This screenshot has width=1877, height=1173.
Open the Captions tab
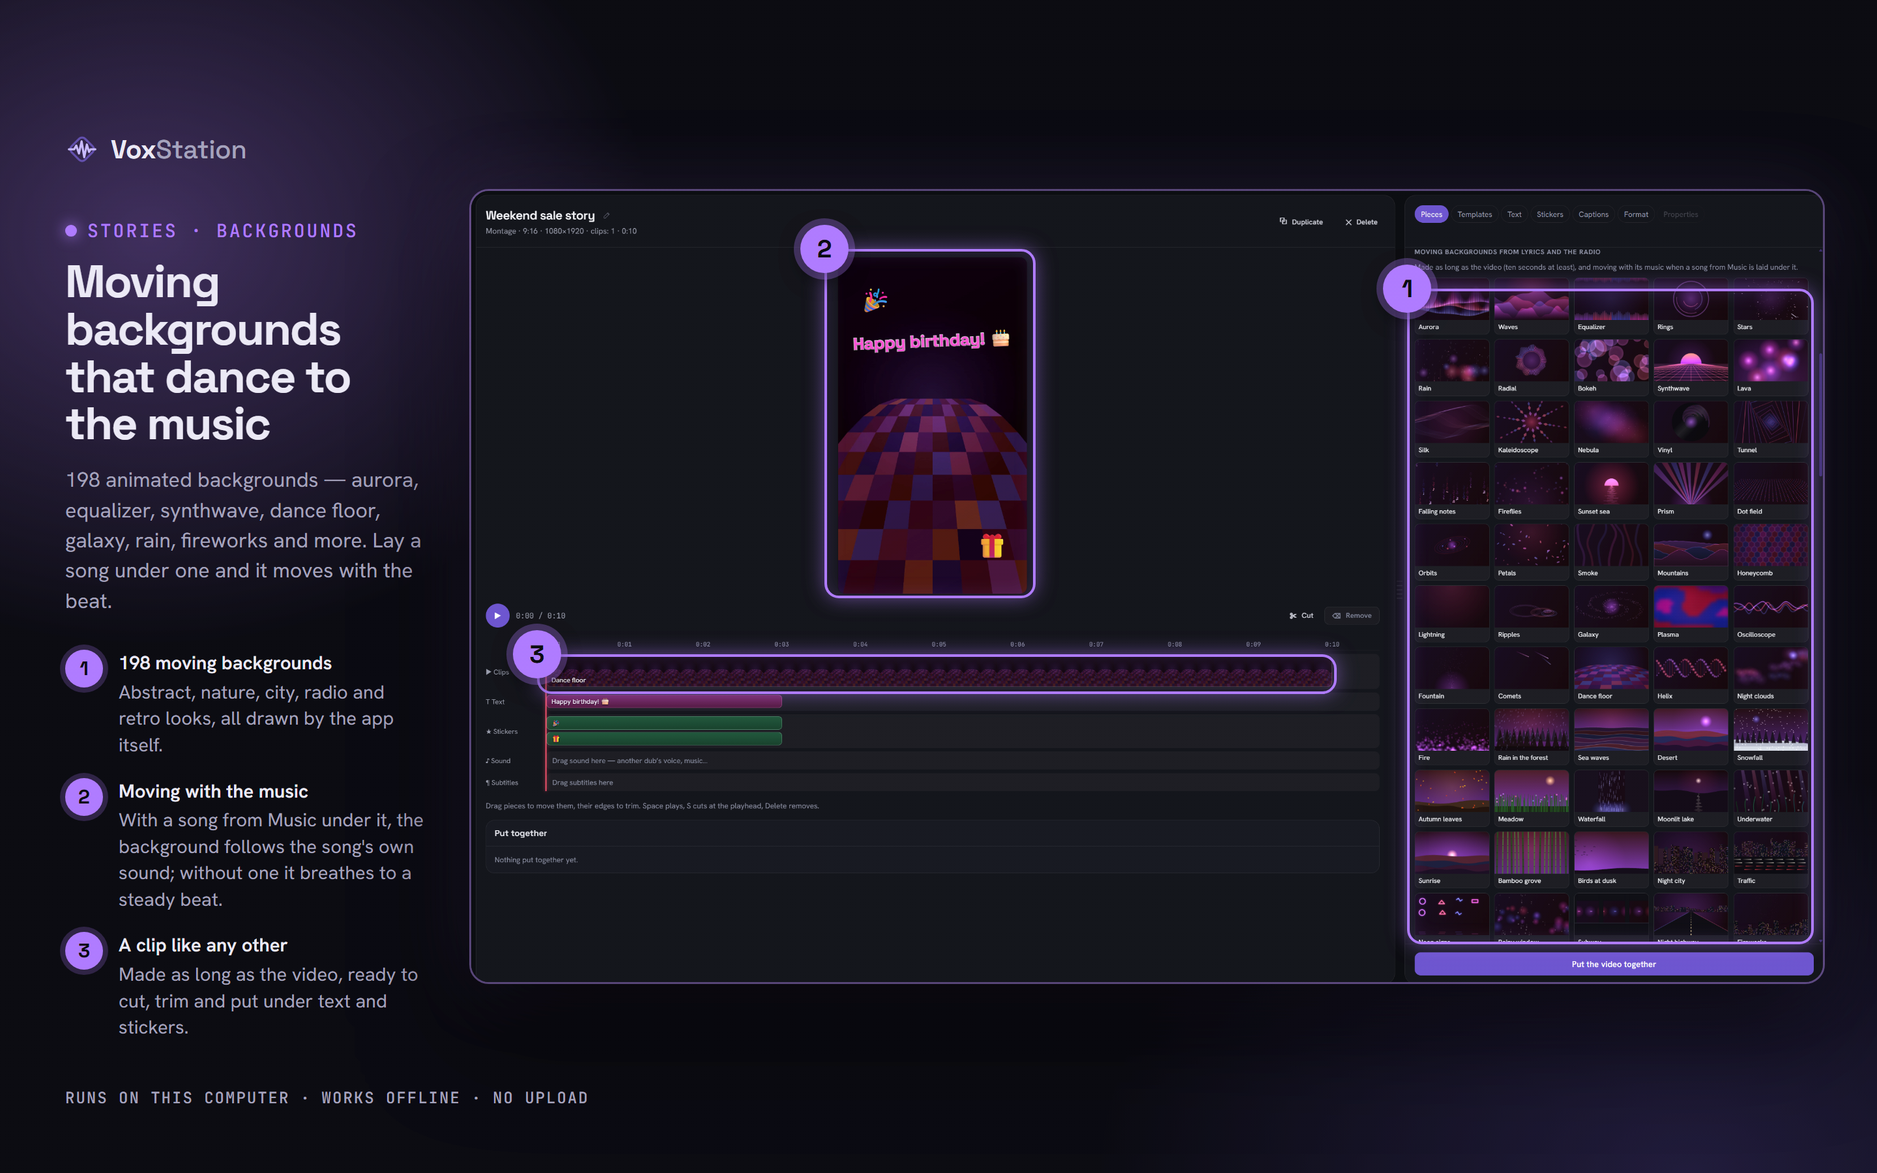[1593, 214]
